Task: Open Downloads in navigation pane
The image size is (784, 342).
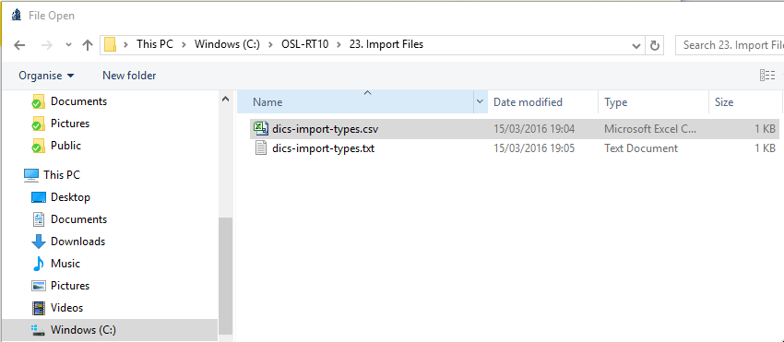Action: 78,241
